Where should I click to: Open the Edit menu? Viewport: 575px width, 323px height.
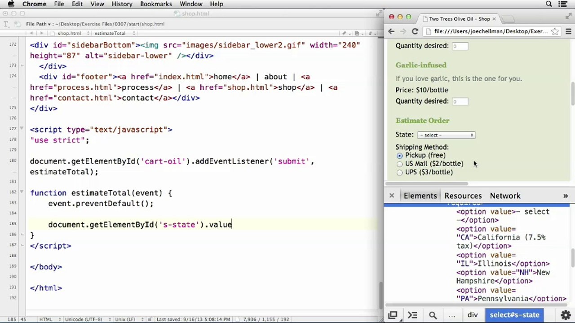[77, 4]
